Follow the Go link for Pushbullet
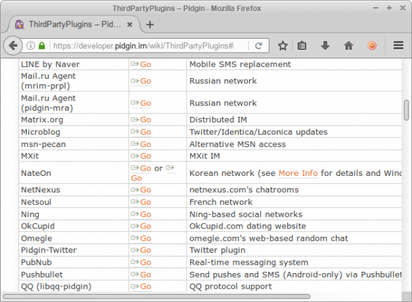Screen dimensions: 412x302 (x=141, y=274)
